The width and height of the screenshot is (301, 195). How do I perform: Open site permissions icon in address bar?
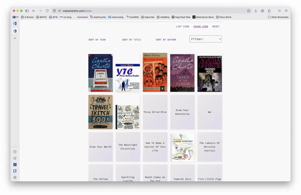(59, 11)
